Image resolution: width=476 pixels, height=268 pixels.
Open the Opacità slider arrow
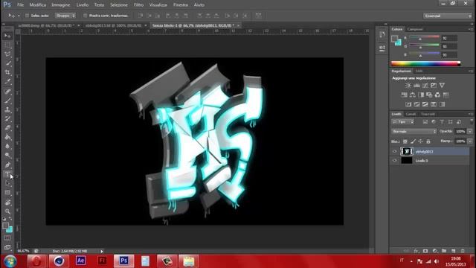(x=470, y=131)
